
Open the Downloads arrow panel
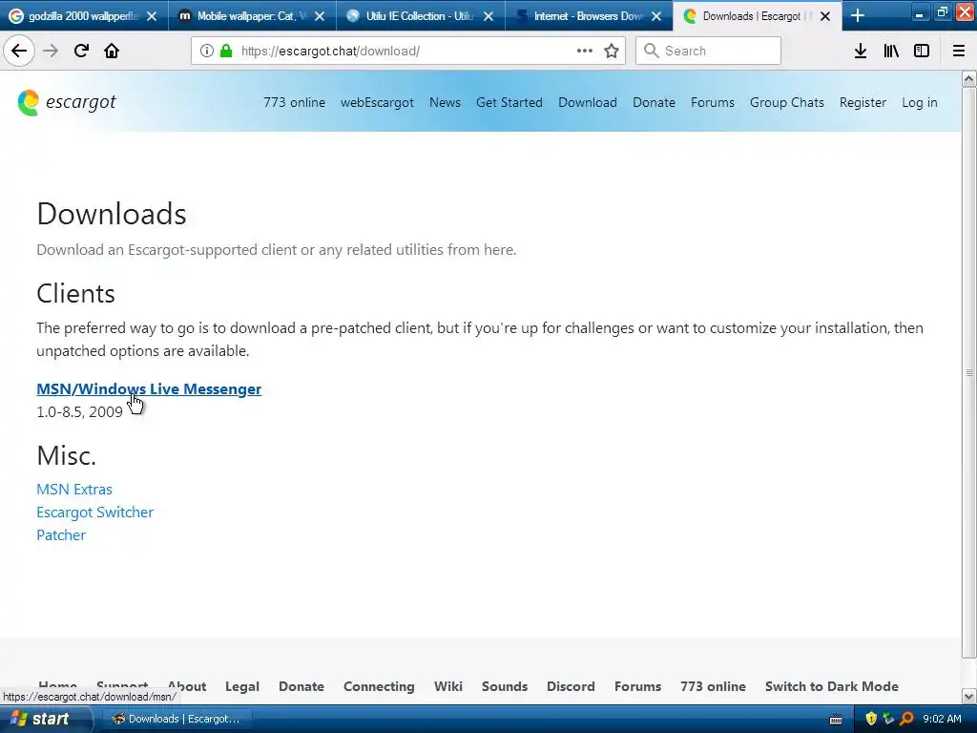pyautogui.click(x=861, y=51)
